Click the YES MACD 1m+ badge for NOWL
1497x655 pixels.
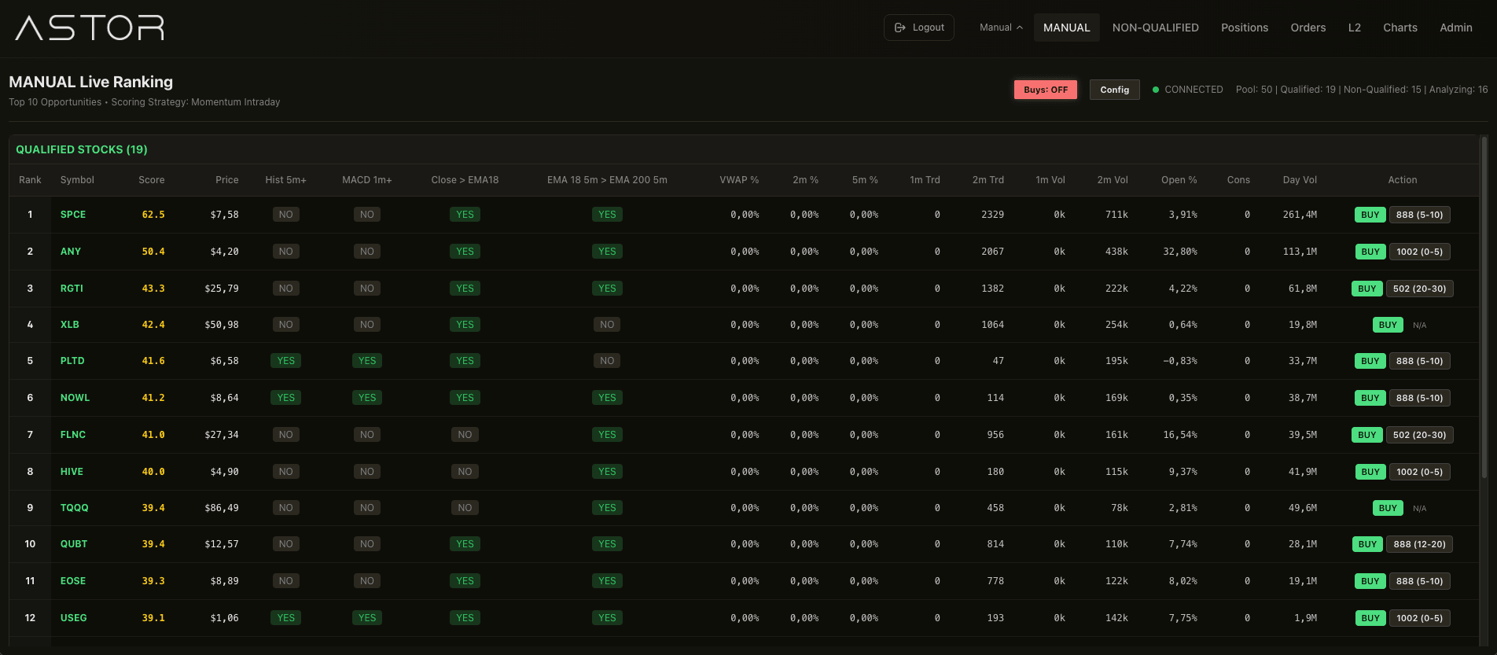click(x=367, y=398)
